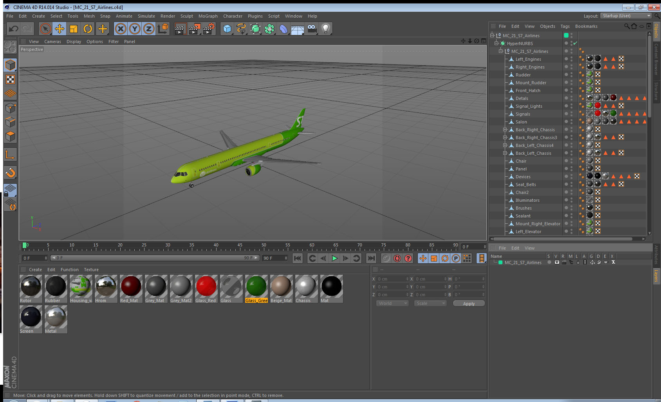Click the Undo arrow icon

click(x=14, y=29)
